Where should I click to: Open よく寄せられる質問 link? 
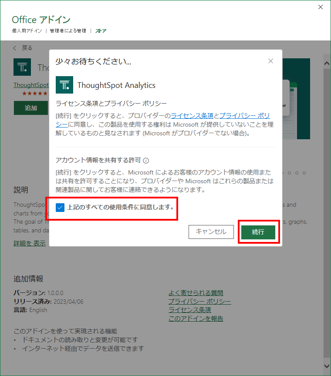[196, 293]
